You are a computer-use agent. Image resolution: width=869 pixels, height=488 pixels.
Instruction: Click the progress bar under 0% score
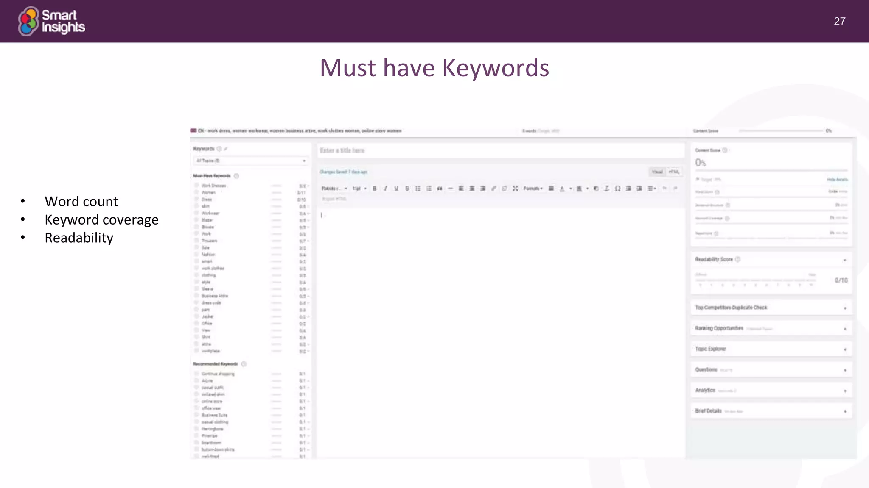[771, 170]
